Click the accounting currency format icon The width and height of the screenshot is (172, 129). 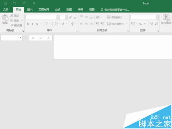pos(133,24)
